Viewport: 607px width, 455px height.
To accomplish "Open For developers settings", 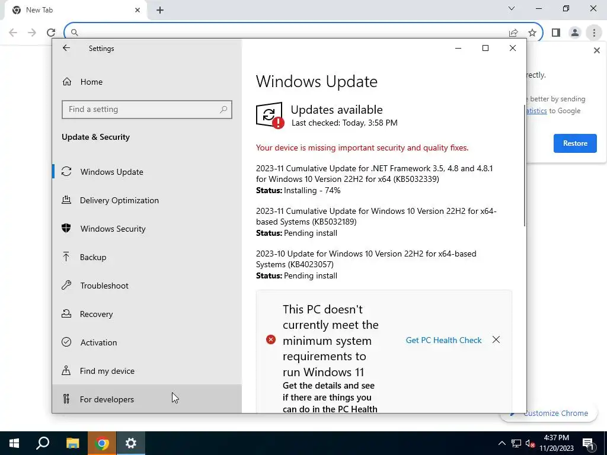I will coord(147,399).
